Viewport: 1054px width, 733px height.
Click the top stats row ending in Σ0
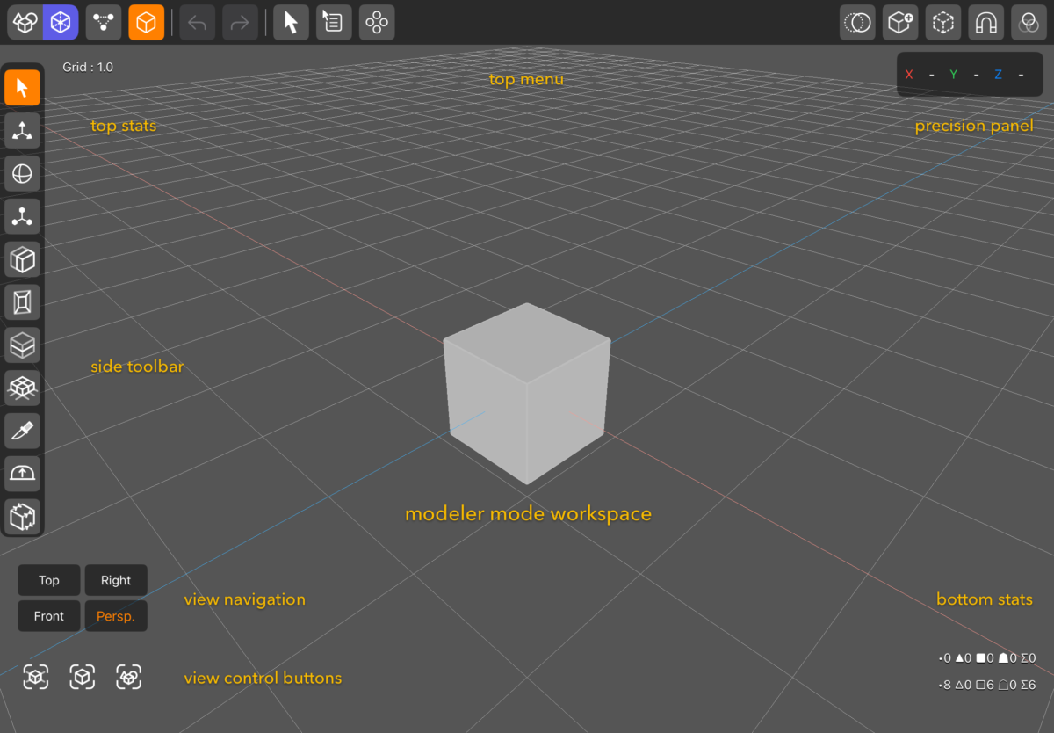tap(987, 657)
